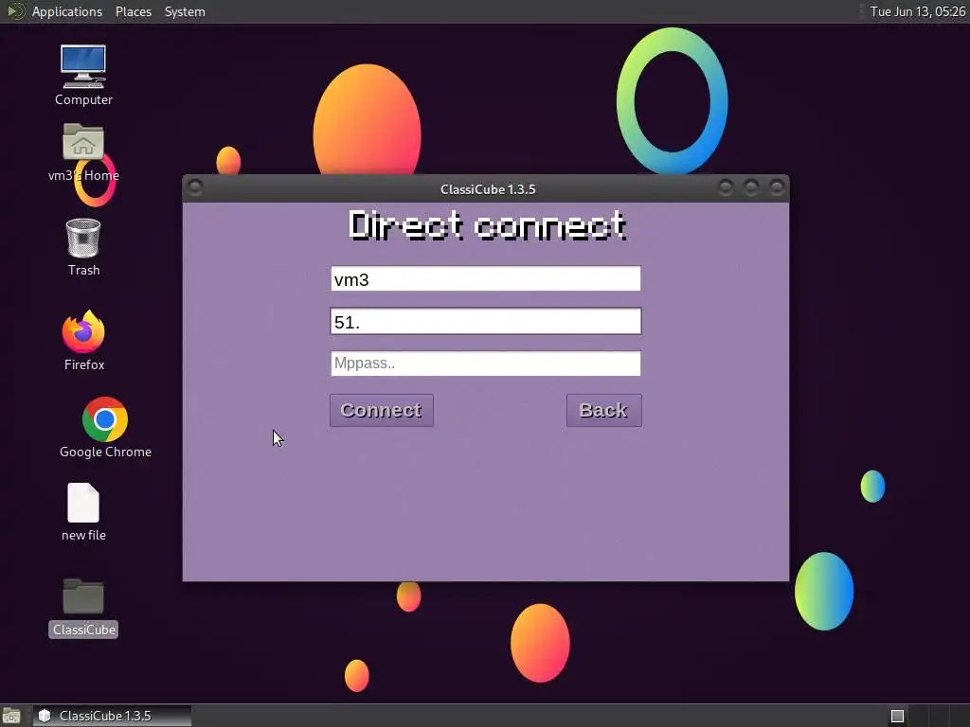
Task: Click the Connect button
Action: pyautogui.click(x=382, y=411)
